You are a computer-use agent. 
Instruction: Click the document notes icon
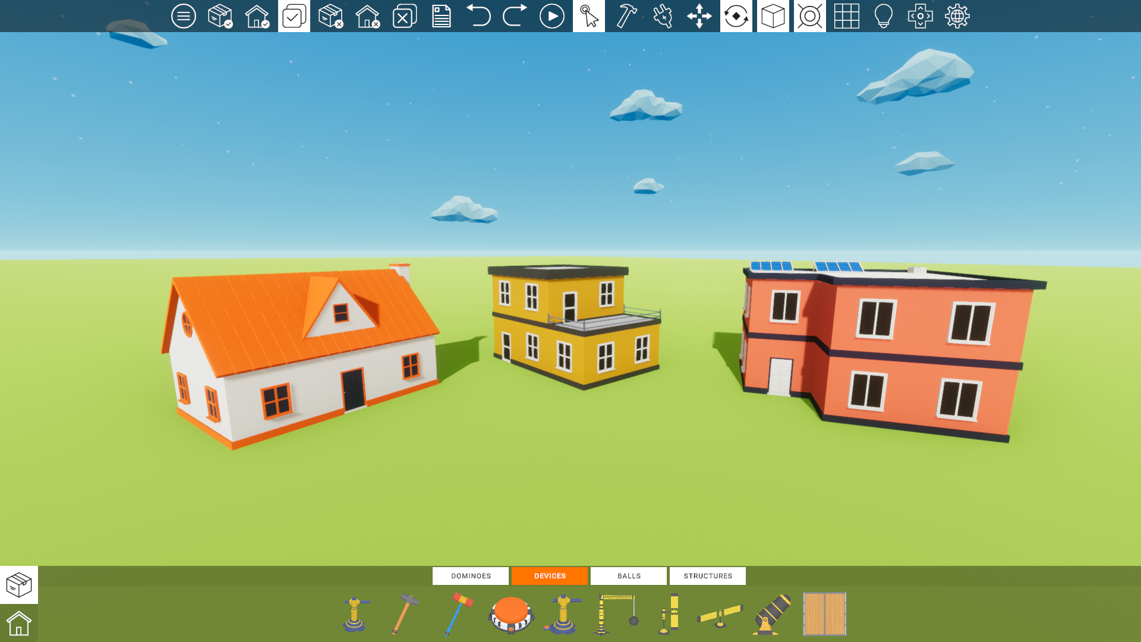coord(441,16)
